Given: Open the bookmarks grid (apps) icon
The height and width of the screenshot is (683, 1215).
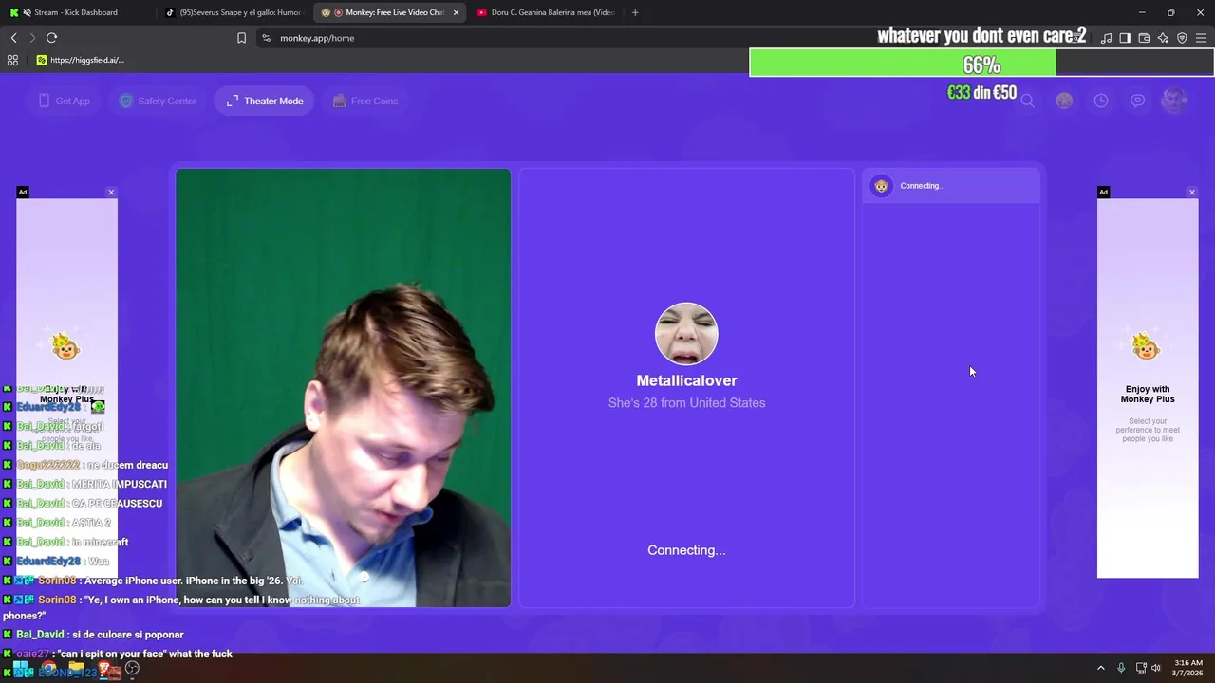Looking at the screenshot, I should 12,60.
